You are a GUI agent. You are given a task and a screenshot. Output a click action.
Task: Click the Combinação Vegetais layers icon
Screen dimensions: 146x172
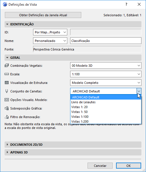7,66
